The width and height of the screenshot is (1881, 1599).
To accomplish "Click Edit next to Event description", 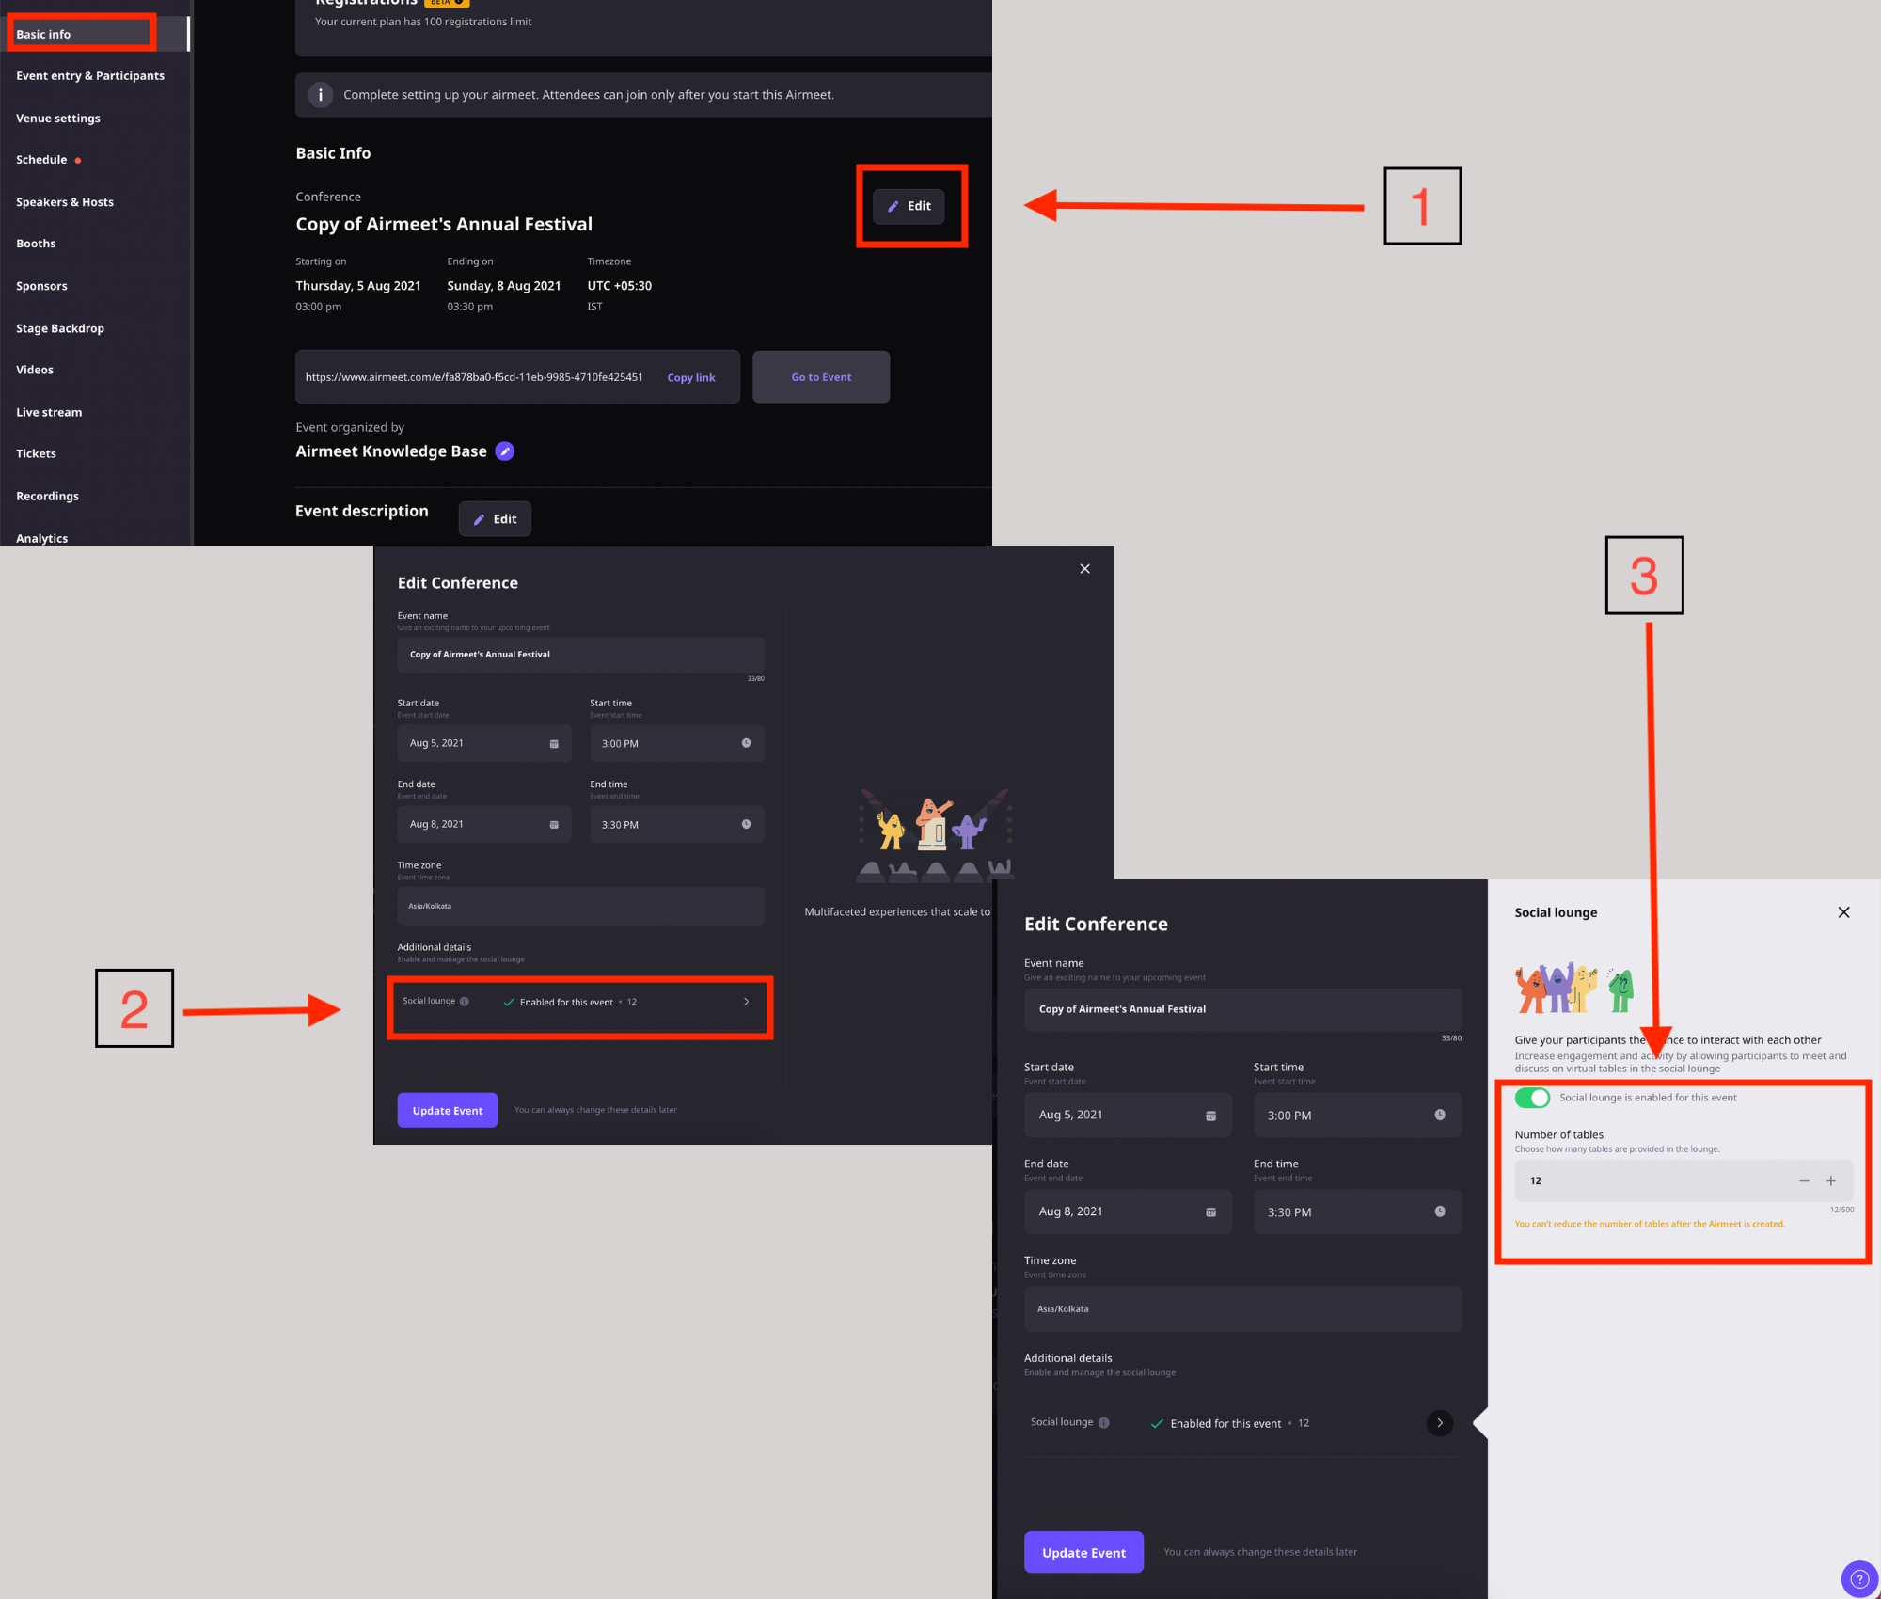I will (x=495, y=519).
